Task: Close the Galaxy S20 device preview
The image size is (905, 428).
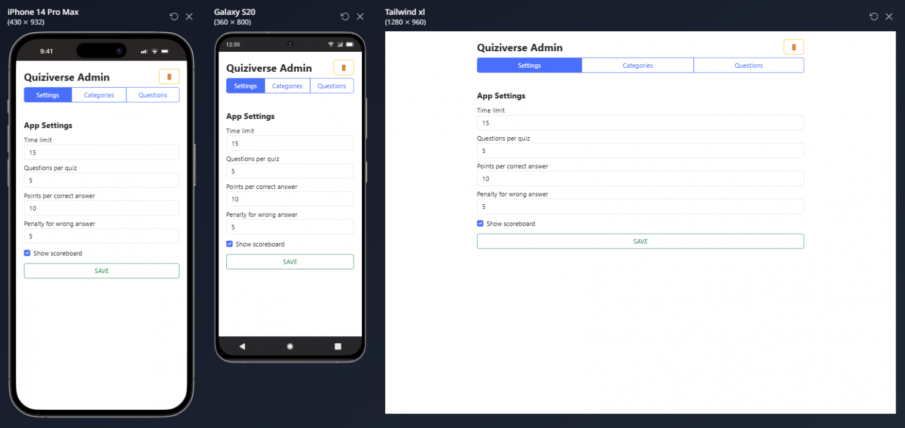Action: (x=360, y=16)
